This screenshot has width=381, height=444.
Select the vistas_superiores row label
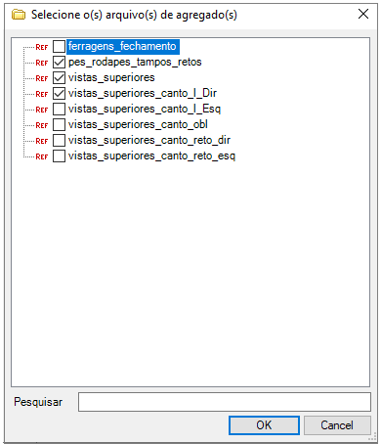click(x=111, y=77)
